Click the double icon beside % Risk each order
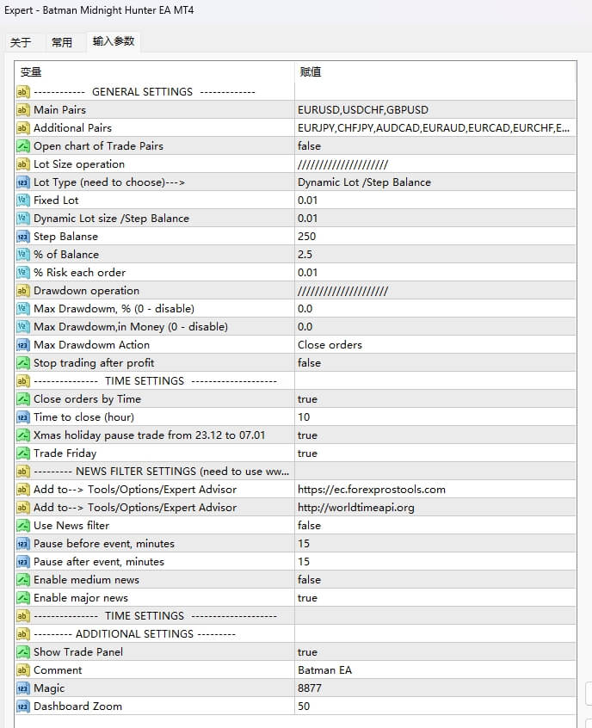The image size is (592, 728). [22, 273]
